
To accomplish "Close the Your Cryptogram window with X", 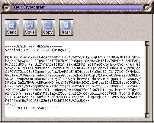I will [x=147, y=8].
